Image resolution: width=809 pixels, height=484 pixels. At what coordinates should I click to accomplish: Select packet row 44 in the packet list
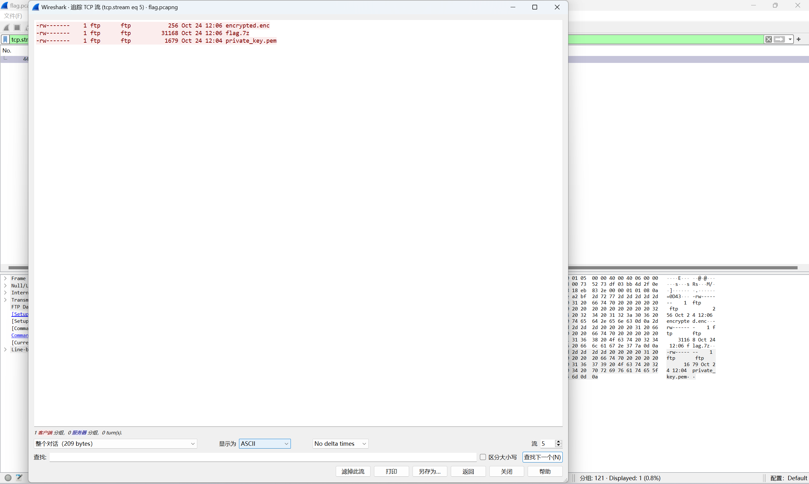coord(15,59)
